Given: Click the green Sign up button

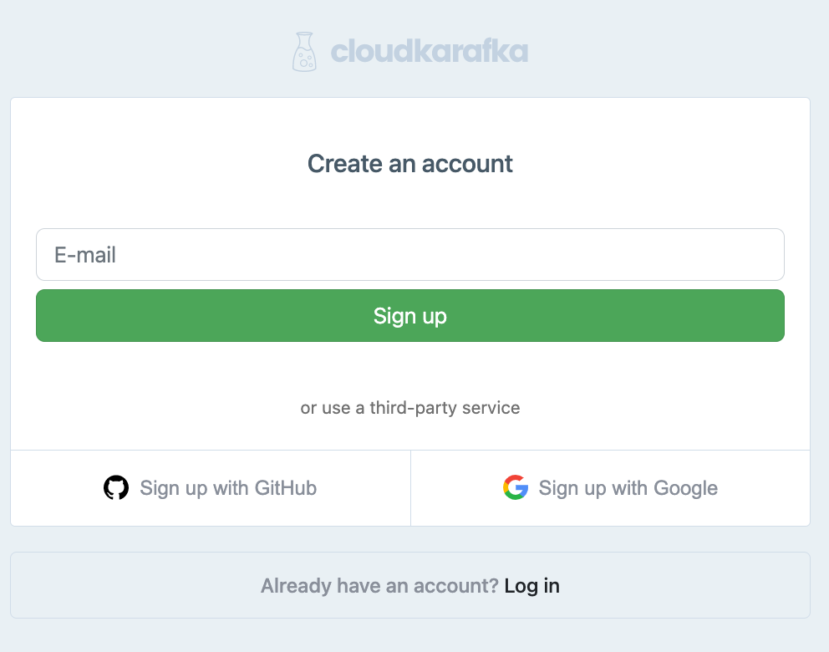Looking at the screenshot, I should coord(410,316).
